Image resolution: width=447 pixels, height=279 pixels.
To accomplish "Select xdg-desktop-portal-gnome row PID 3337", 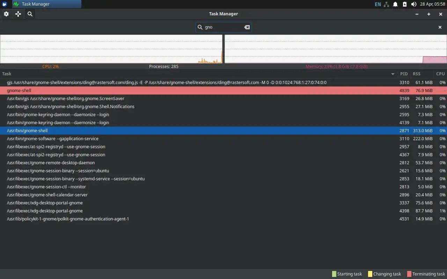I will [223, 203].
